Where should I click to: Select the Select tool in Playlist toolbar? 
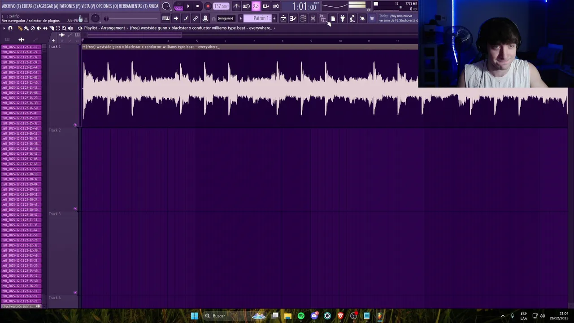coord(58,28)
